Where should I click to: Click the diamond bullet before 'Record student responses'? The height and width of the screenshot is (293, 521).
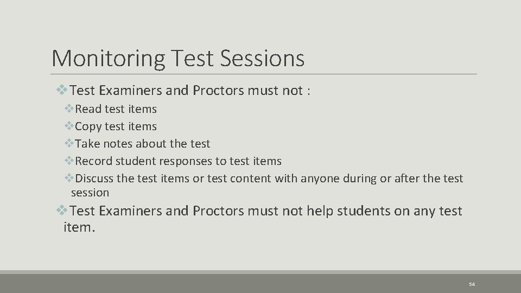click(x=69, y=161)
